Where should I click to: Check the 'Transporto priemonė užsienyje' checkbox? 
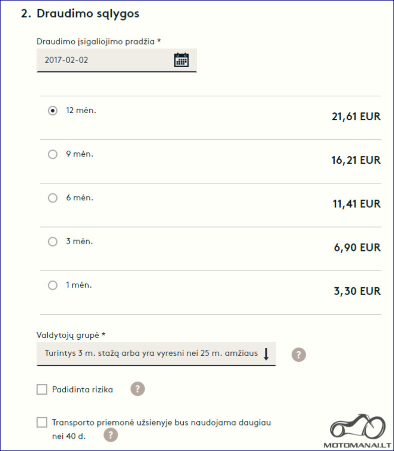click(42, 422)
